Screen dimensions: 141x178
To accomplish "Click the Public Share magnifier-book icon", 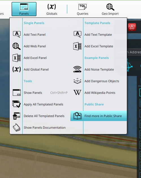I will (77, 116).
